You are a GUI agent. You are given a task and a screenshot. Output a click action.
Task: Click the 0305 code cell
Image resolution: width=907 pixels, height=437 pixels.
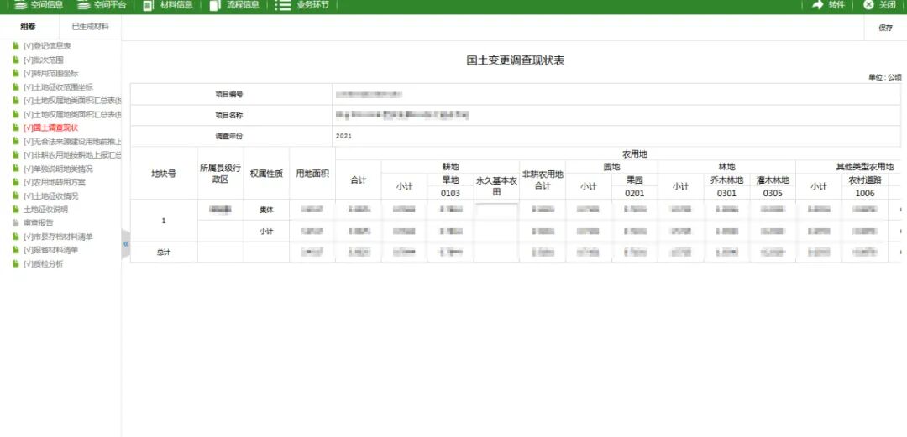773,193
